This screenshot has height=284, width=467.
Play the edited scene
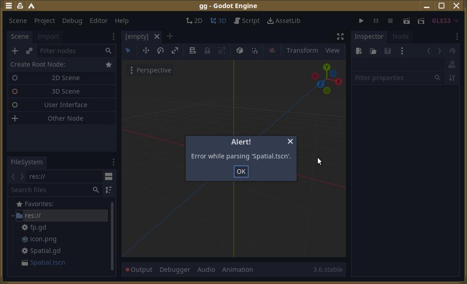(406, 21)
